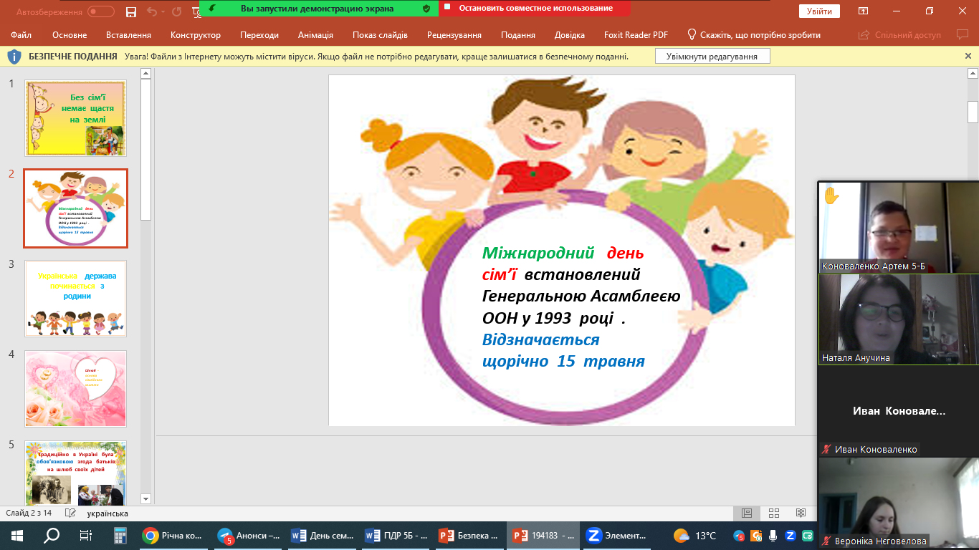Click the Zoom icon in system tray
This screenshot has height=550, width=979.
click(791, 536)
